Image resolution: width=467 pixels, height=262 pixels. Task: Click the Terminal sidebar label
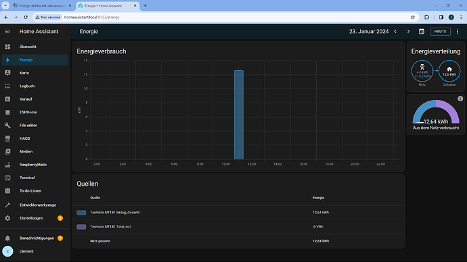click(x=27, y=178)
